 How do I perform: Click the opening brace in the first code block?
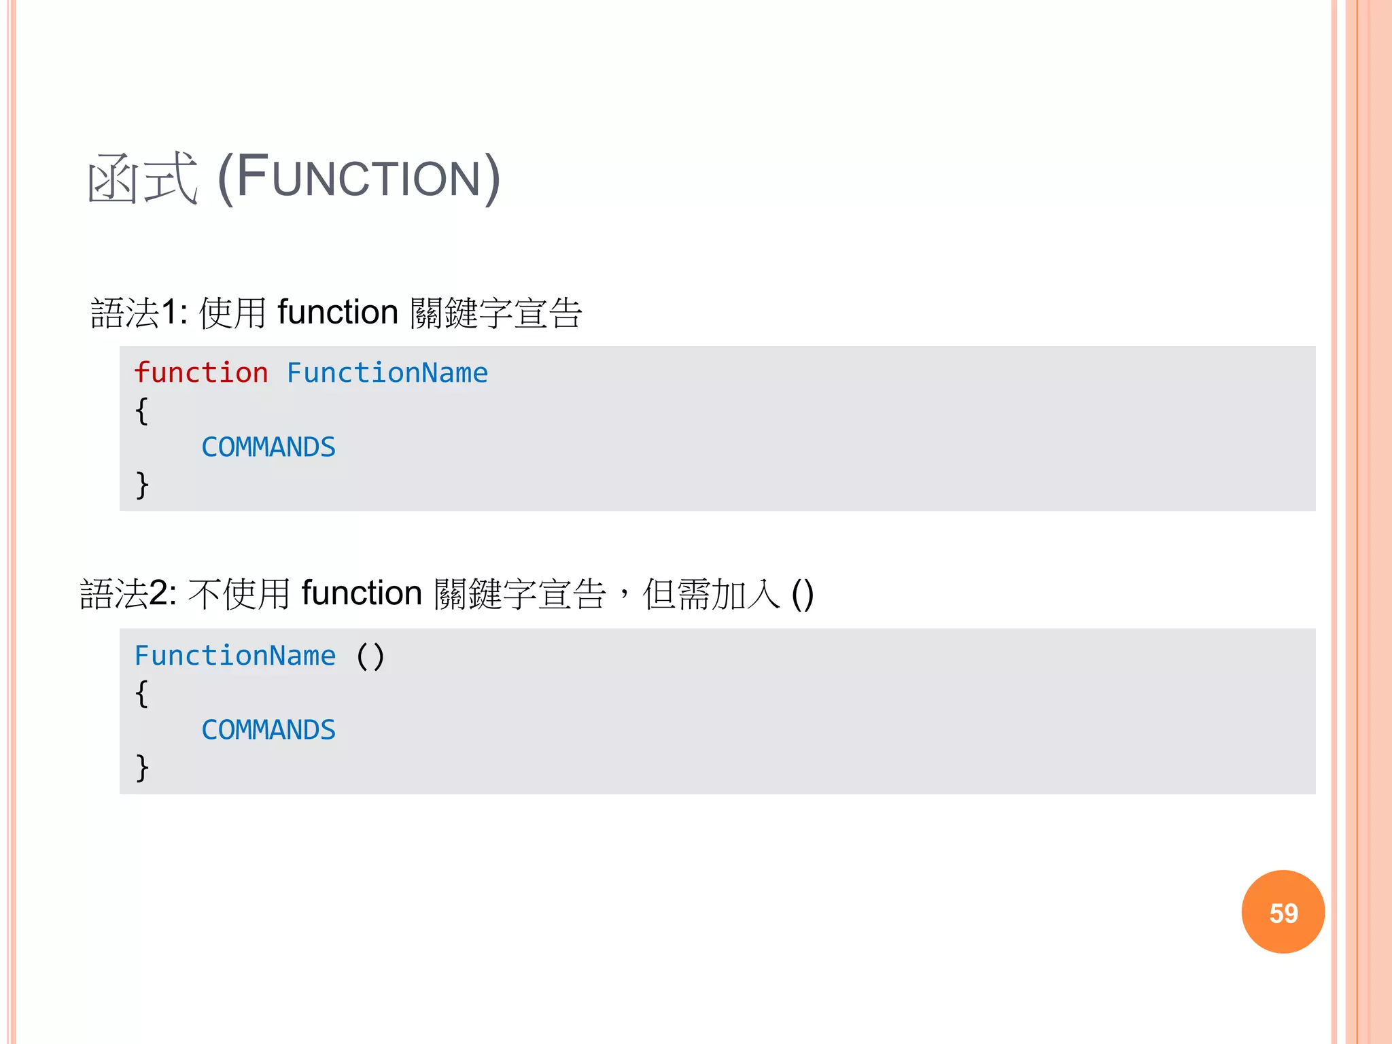pyautogui.click(x=141, y=411)
